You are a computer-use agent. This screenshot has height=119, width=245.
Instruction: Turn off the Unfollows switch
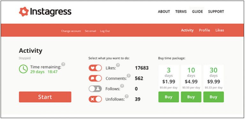click(95, 99)
